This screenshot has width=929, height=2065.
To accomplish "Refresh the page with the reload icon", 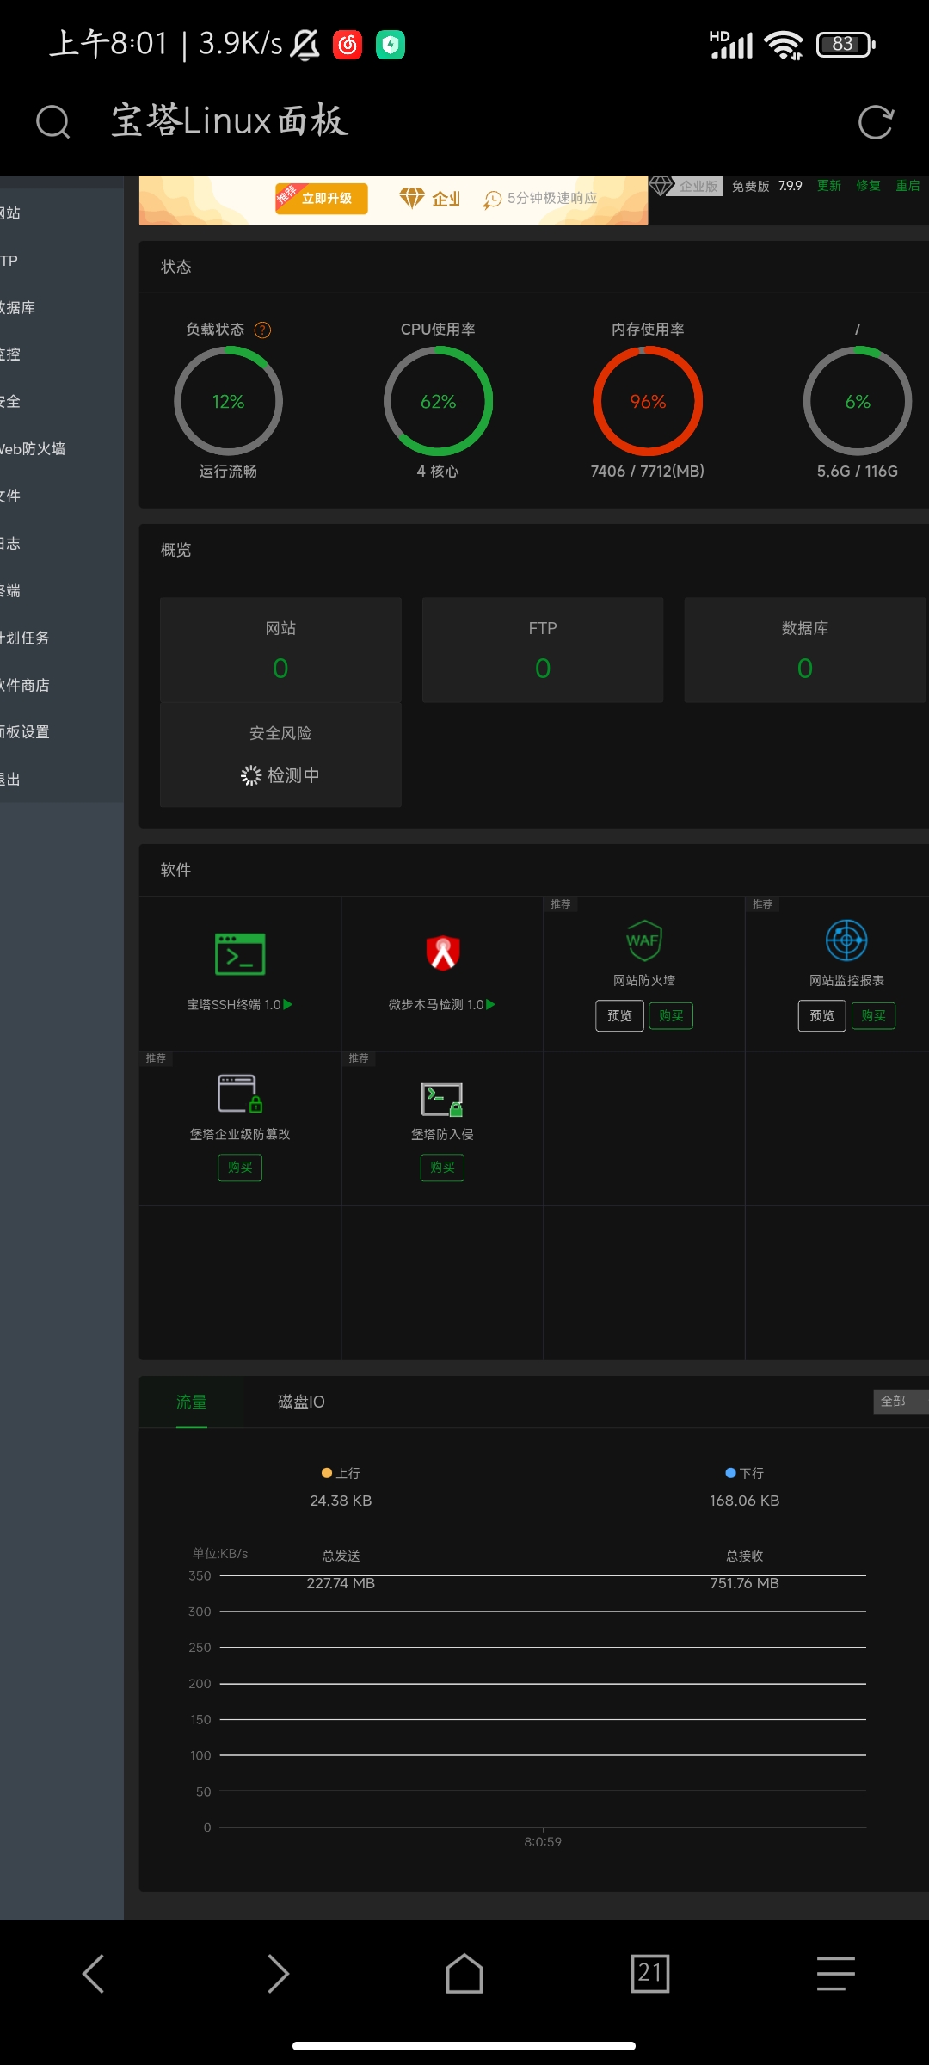I will (x=876, y=122).
